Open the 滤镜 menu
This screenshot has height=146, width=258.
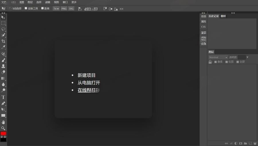[48, 2]
